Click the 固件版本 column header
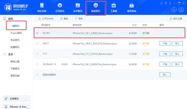The height and width of the screenshot is (109, 187). tap(46, 25)
